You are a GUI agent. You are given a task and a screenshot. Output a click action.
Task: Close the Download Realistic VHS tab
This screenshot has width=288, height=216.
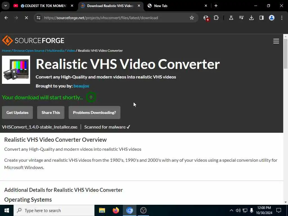139,6
